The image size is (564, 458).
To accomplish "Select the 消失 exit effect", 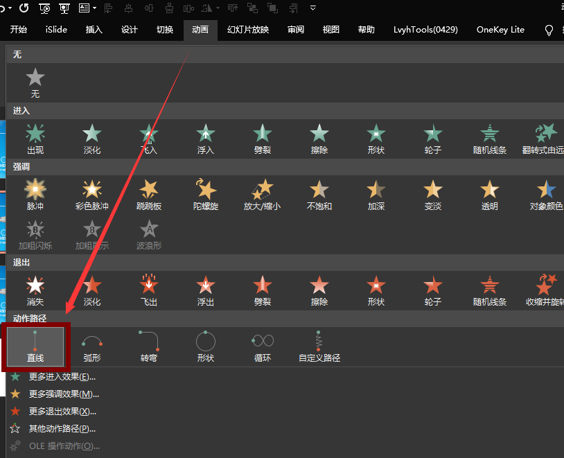I will (x=35, y=290).
